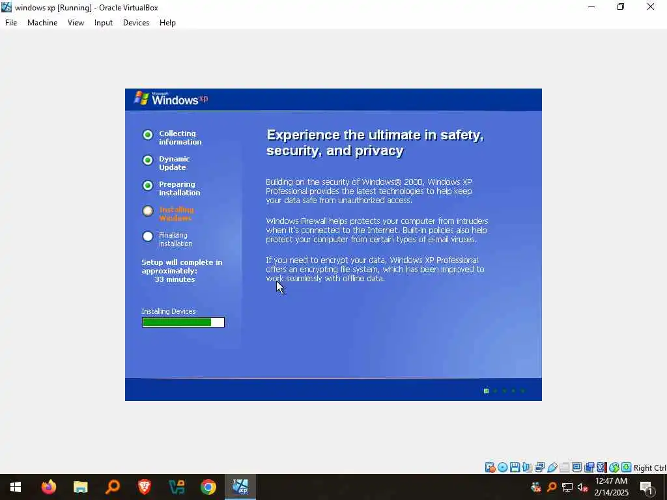Viewport: 667px width, 500px height.
Task: Click the USB devices status icon
Action: pos(552,467)
